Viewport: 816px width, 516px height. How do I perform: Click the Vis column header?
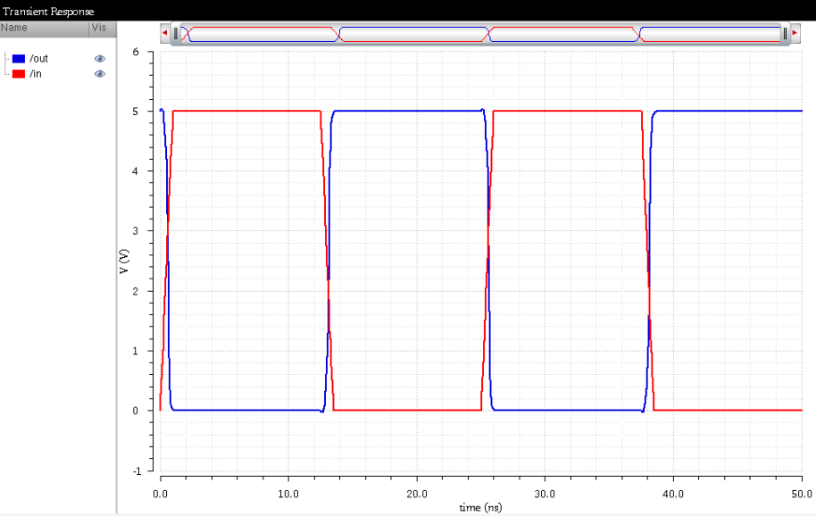[98, 29]
